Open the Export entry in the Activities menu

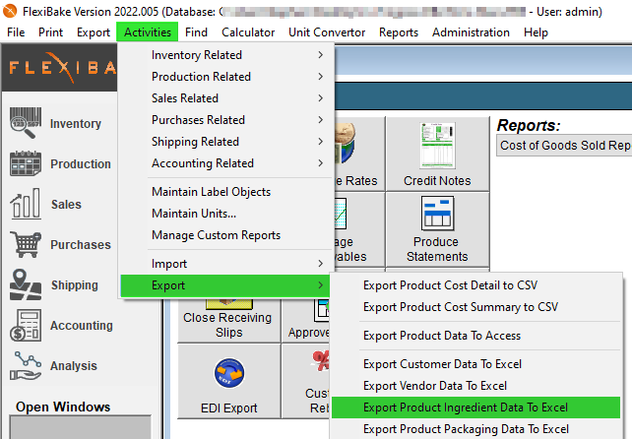pyautogui.click(x=224, y=285)
